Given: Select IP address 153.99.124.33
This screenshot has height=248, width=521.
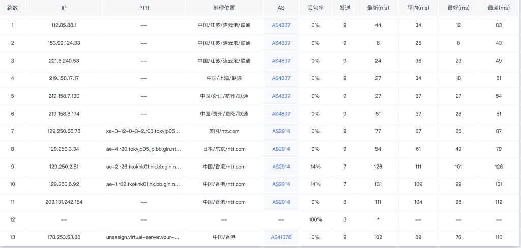Looking at the screenshot, I should pos(64,43).
